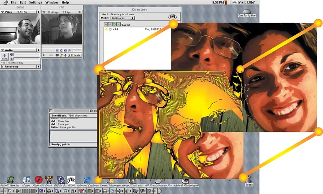
Task: Click the small microphone icon in rh1 window
Action: (65, 55)
